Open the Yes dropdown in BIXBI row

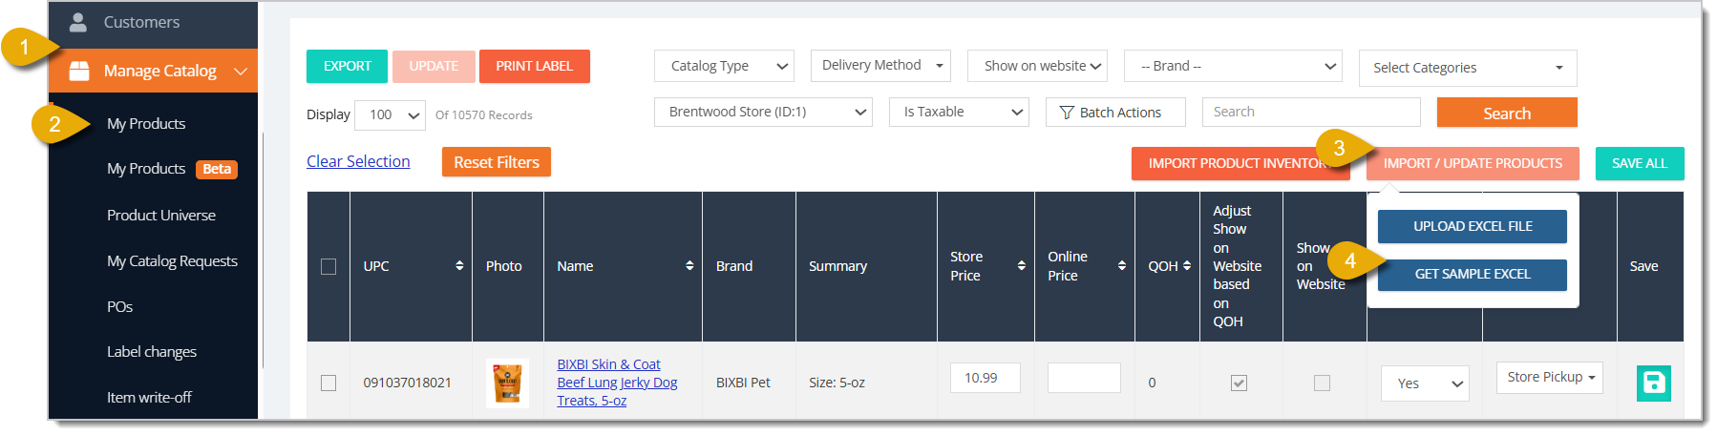(1425, 383)
